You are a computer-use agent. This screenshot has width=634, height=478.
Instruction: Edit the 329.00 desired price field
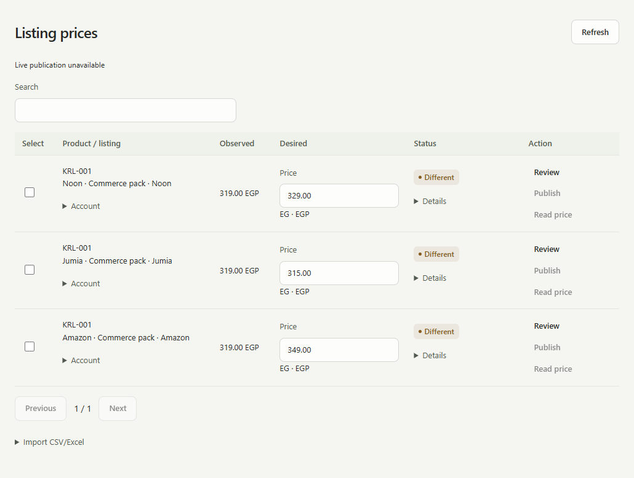click(339, 196)
